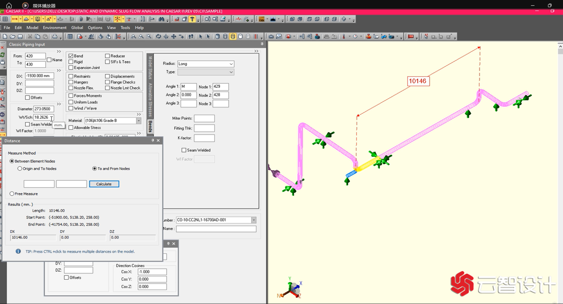Click the Print icon

click(x=55, y=37)
